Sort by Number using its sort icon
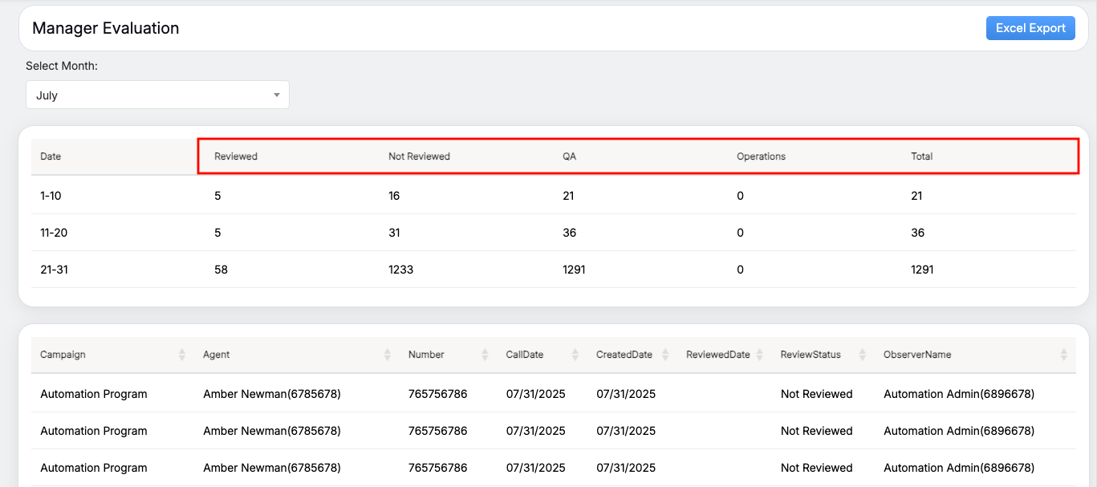The height and width of the screenshot is (487, 1097). [485, 355]
